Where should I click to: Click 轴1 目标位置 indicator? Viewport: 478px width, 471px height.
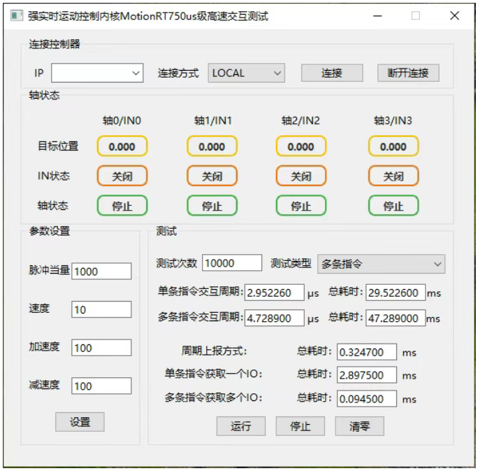pyautogui.click(x=212, y=146)
